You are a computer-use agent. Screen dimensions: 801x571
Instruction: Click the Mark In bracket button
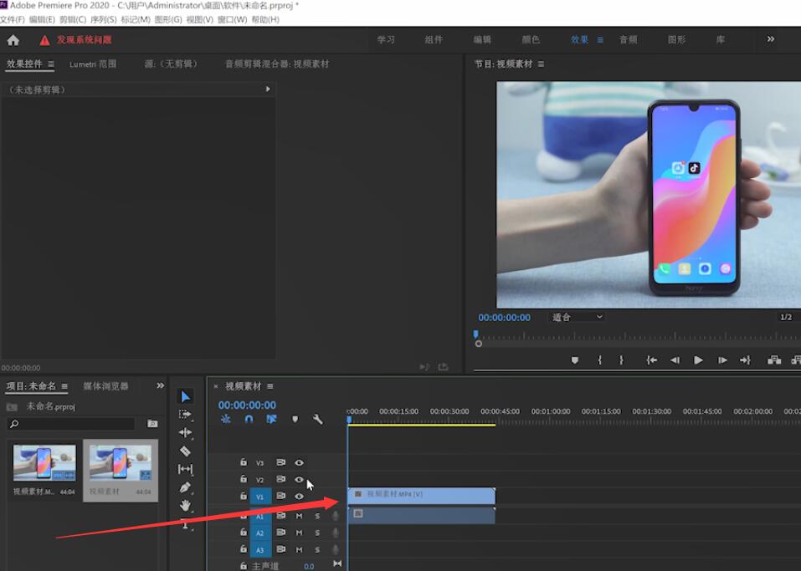(600, 360)
